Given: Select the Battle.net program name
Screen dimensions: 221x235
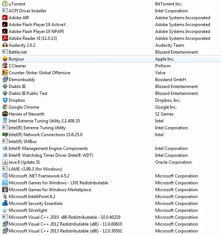Looking at the screenshot, I should tap(18, 52).
